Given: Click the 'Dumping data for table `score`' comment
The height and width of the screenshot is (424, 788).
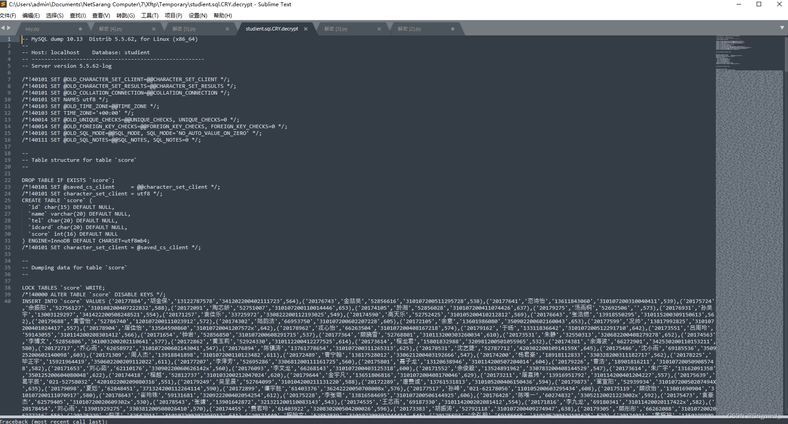Looking at the screenshot, I should pos(75,268).
